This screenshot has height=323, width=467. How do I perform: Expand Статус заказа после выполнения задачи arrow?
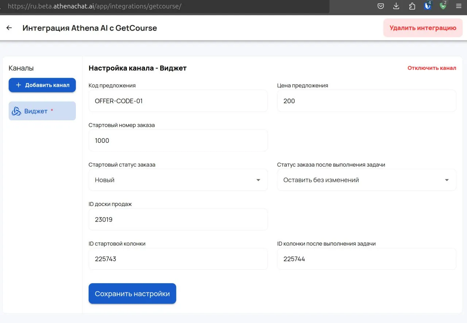tap(447, 180)
